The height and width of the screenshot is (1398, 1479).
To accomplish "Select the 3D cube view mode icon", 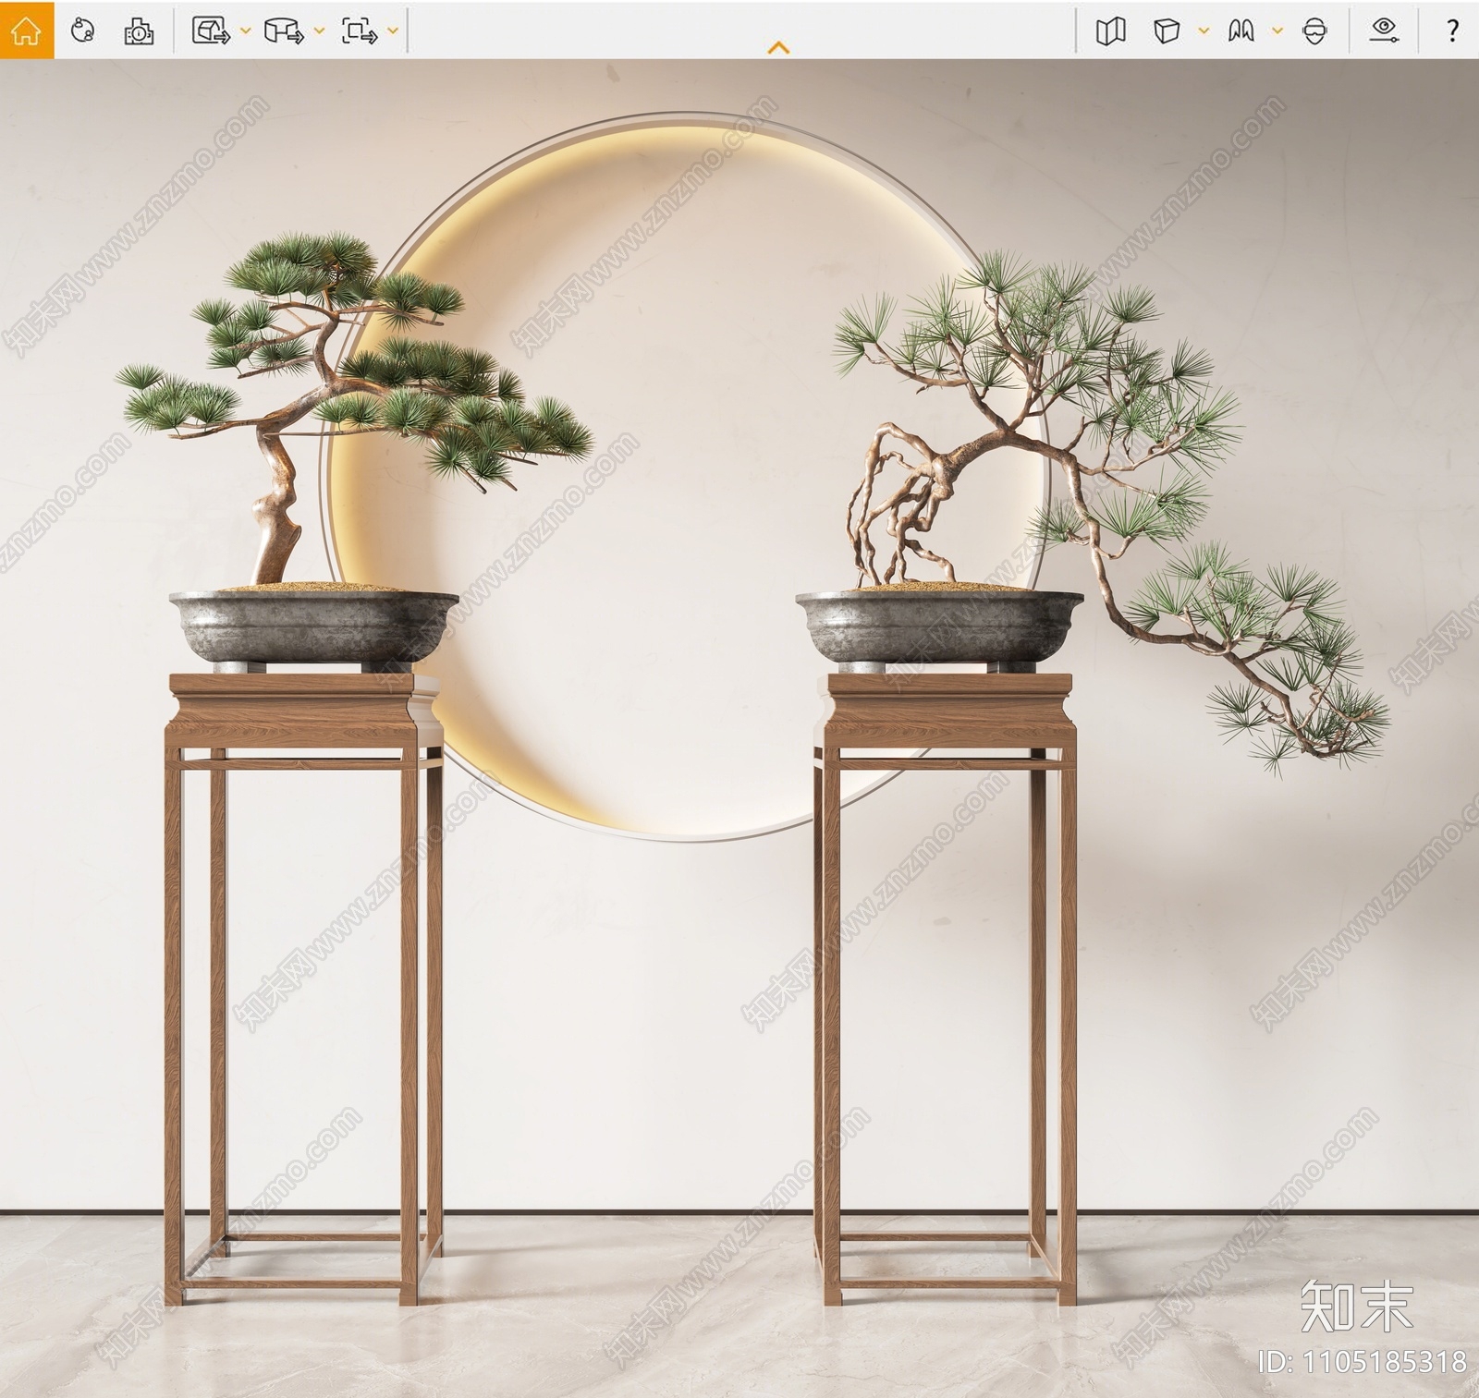I will pos(1167,30).
